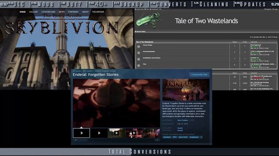
Task: Click the Announcements status icon
Action: [139, 53]
